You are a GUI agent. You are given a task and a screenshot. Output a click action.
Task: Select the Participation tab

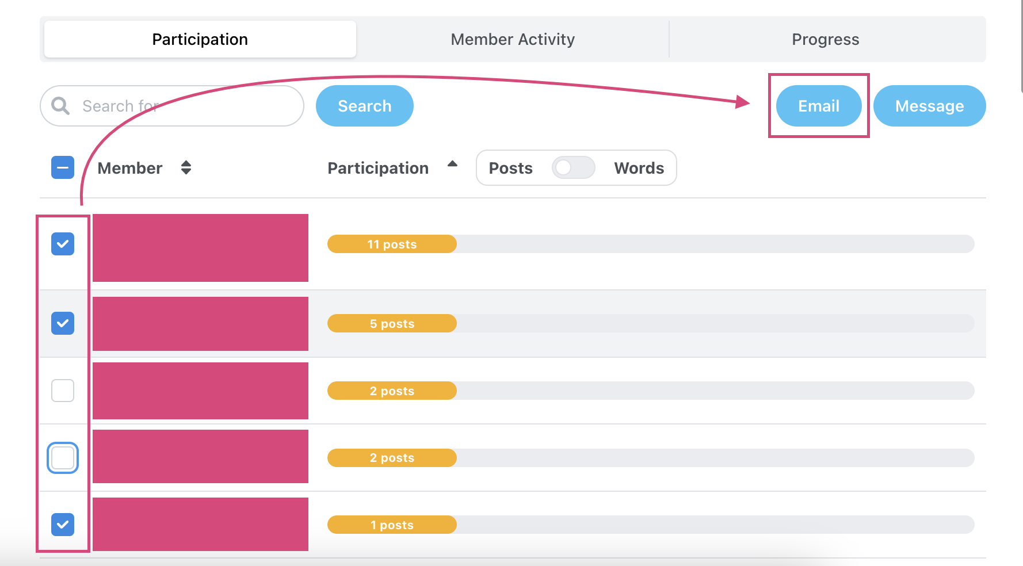click(x=200, y=39)
